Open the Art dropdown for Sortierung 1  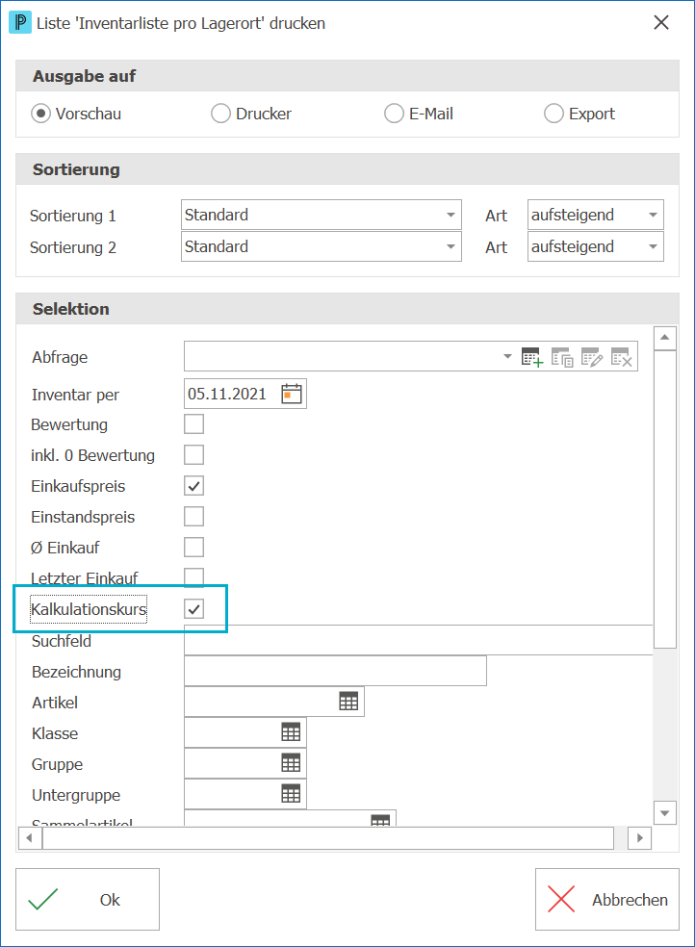tap(595, 215)
